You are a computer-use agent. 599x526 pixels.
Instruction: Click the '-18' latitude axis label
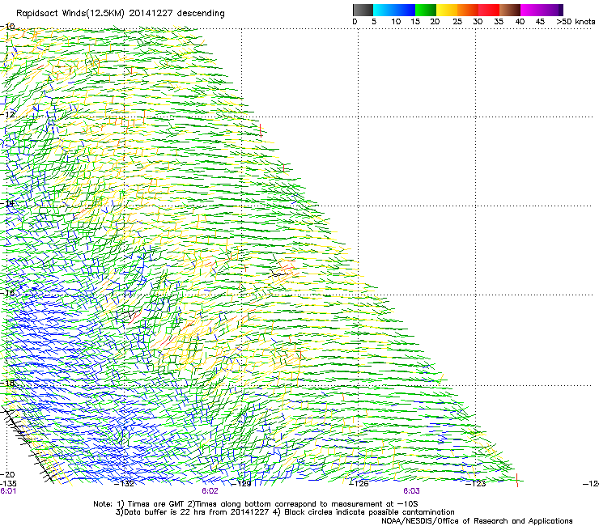pos(7,383)
